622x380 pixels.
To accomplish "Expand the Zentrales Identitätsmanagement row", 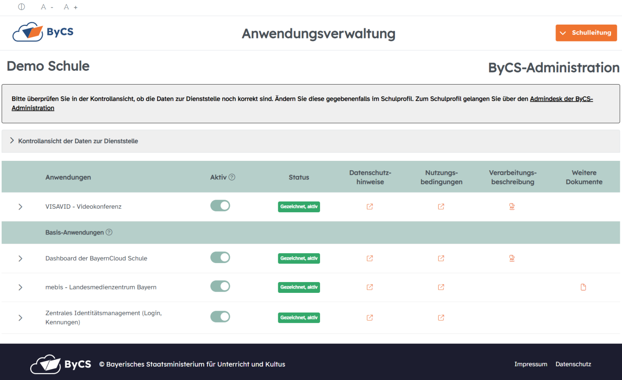I will [x=20, y=318].
